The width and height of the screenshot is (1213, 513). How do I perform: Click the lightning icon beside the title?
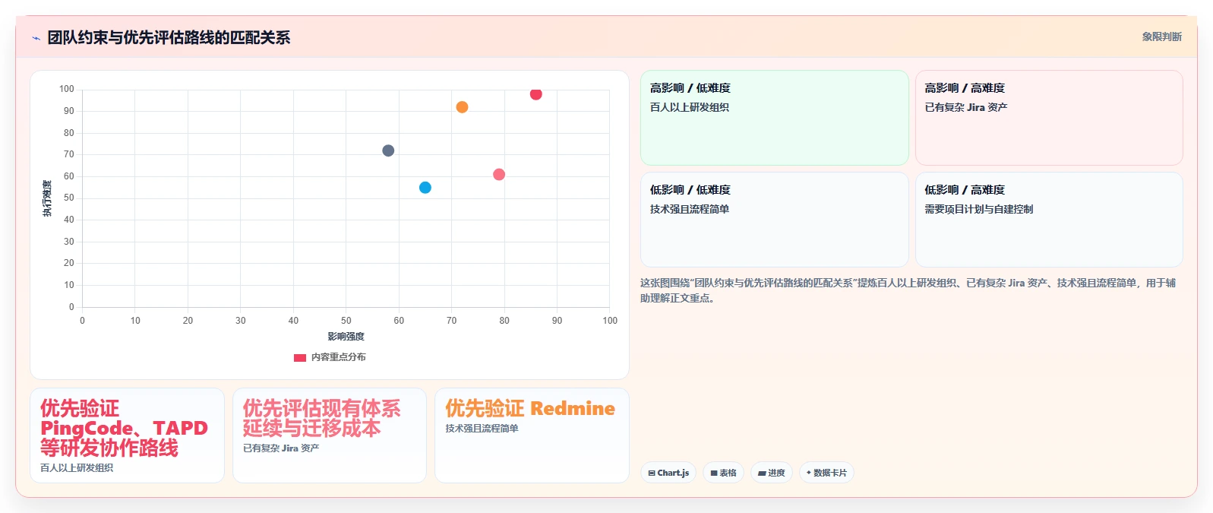click(36, 38)
